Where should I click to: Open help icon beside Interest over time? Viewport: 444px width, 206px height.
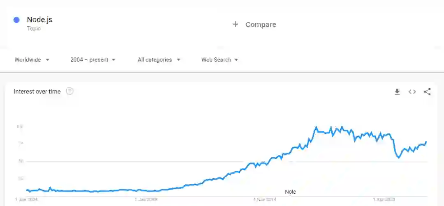click(70, 92)
